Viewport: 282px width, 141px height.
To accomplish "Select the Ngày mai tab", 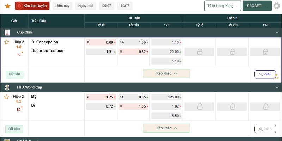I will 86,6.
